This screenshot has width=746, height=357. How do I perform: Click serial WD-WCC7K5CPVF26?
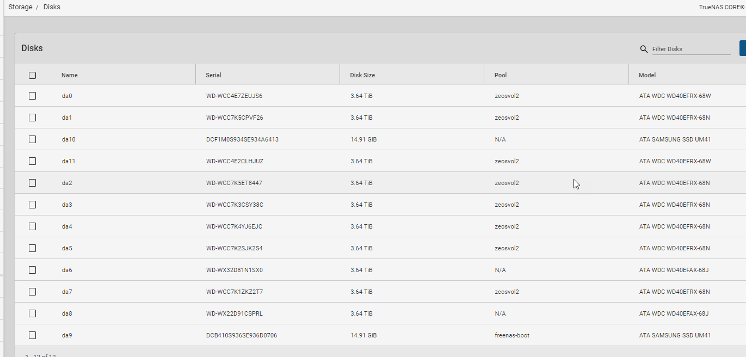[x=235, y=118]
